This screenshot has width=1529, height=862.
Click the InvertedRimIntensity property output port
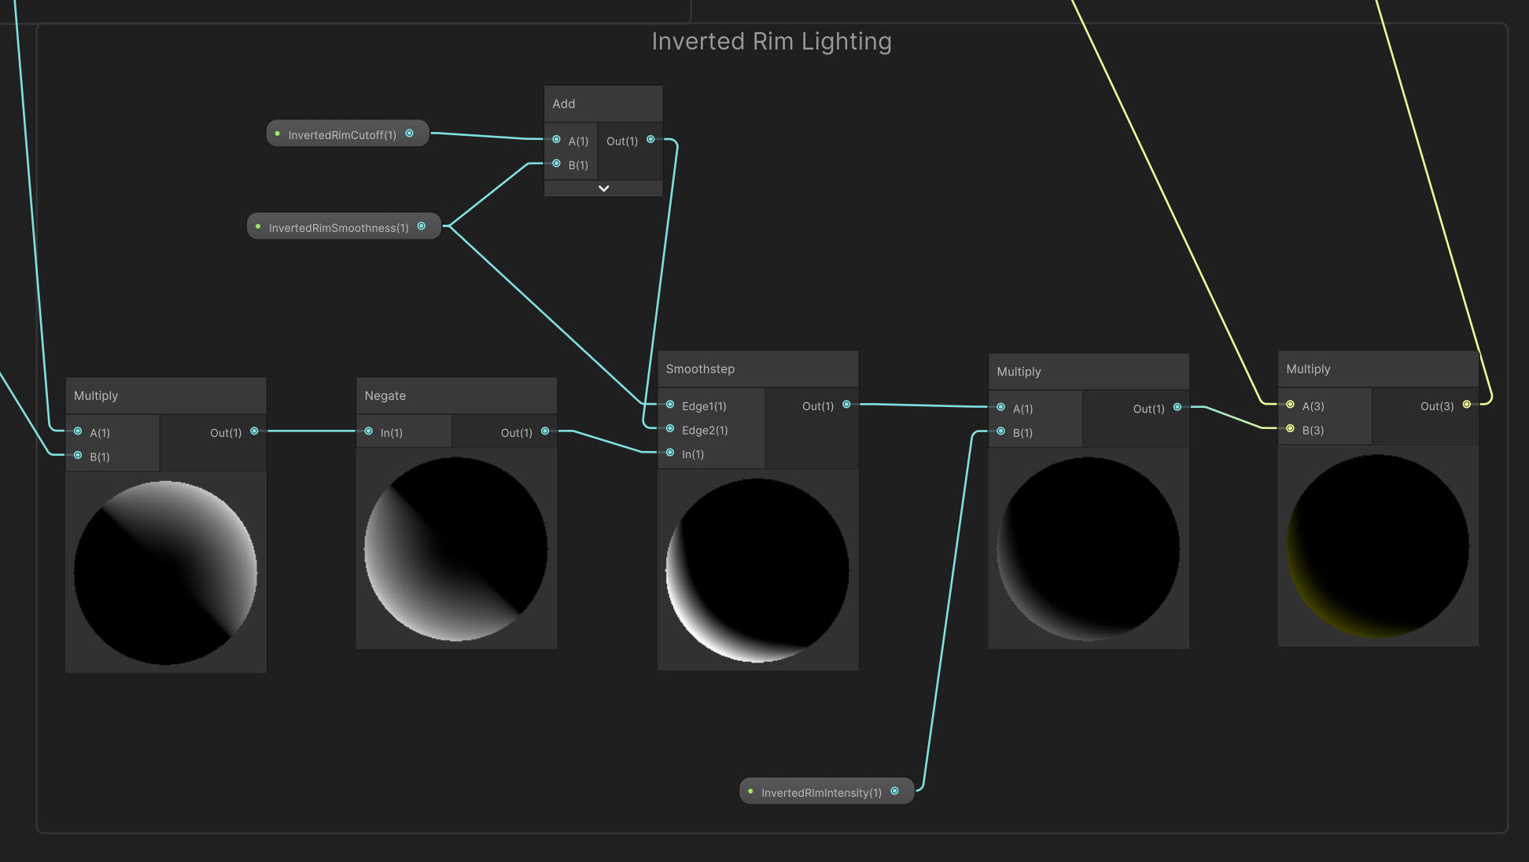tap(894, 791)
